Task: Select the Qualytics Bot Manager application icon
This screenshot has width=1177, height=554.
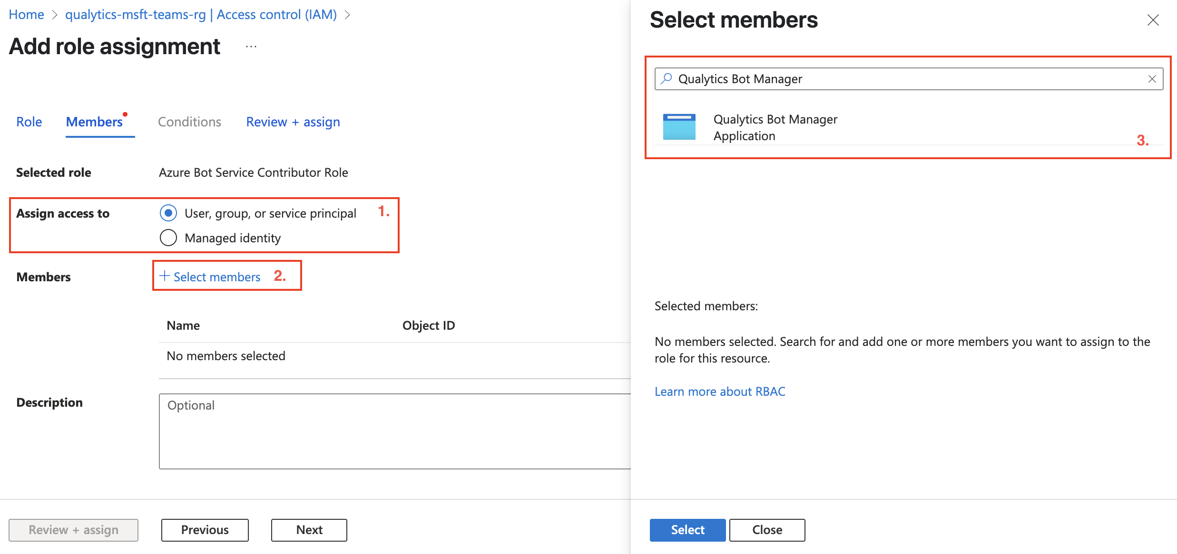Action: (679, 127)
